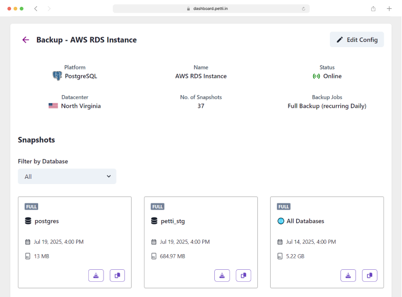Click 'Online' status text
The height and width of the screenshot is (297, 402).
coord(332,76)
